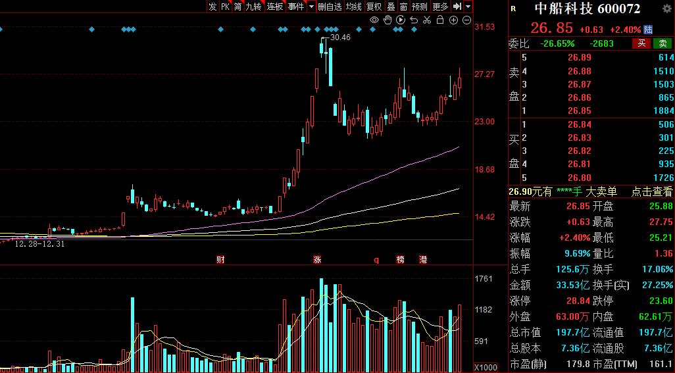The width and height of the screenshot is (675, 373).
Task: Click the undo arrow icon
Action: click(414, 20)
